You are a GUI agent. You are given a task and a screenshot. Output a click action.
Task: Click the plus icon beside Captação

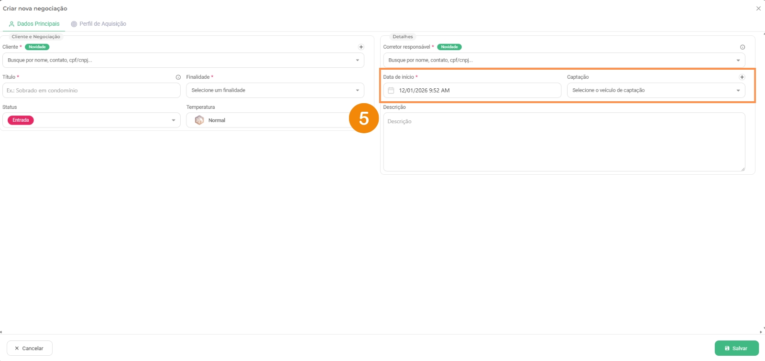coord(742,77)
